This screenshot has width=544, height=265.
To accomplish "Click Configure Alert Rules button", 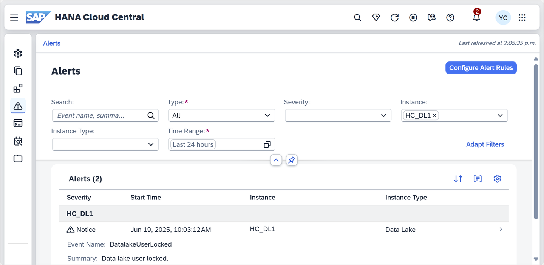I will point(481,68).
